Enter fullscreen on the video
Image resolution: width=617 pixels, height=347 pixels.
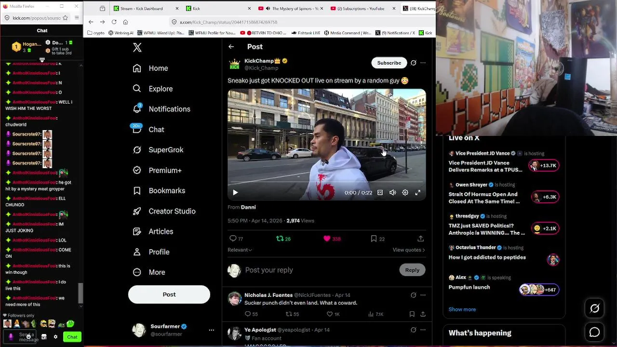418,192
